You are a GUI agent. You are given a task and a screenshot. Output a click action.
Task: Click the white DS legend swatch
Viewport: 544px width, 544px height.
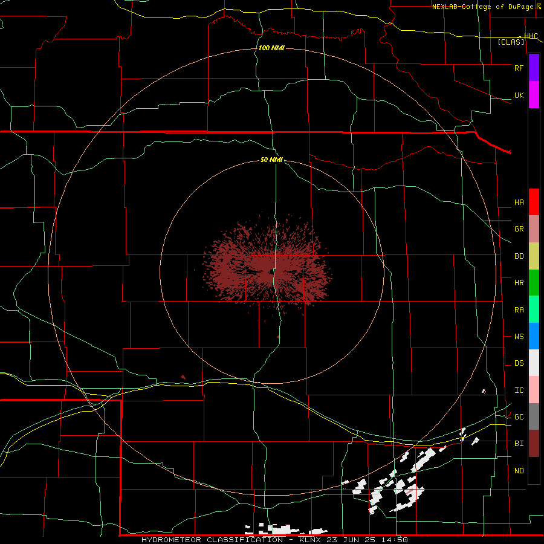[x=534, y=363]
